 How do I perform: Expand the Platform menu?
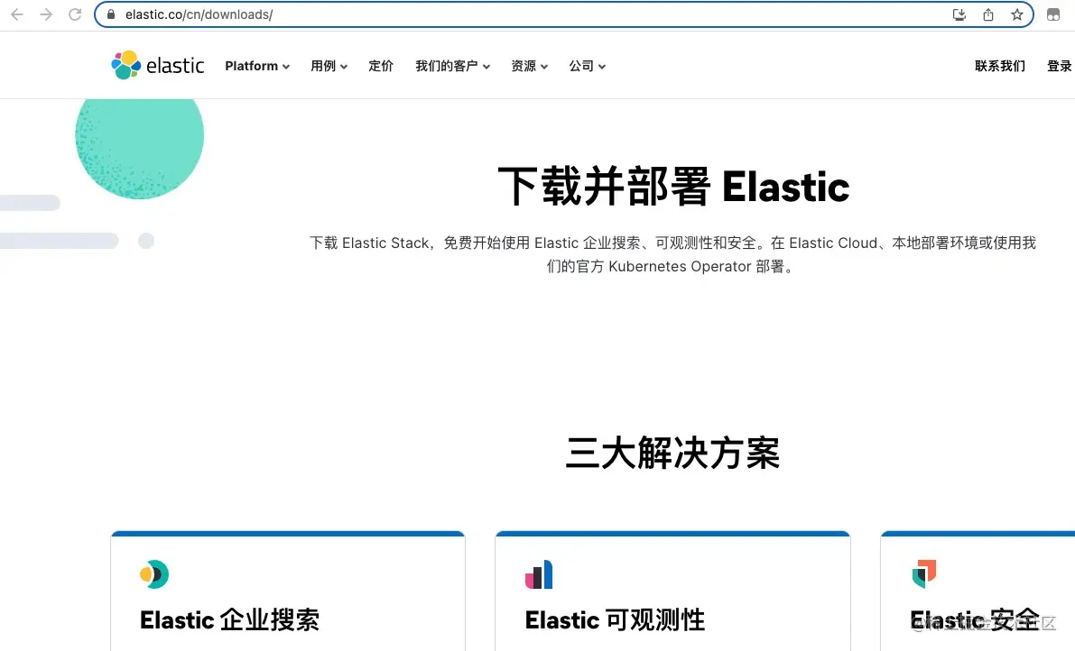[x=257, y=66]
